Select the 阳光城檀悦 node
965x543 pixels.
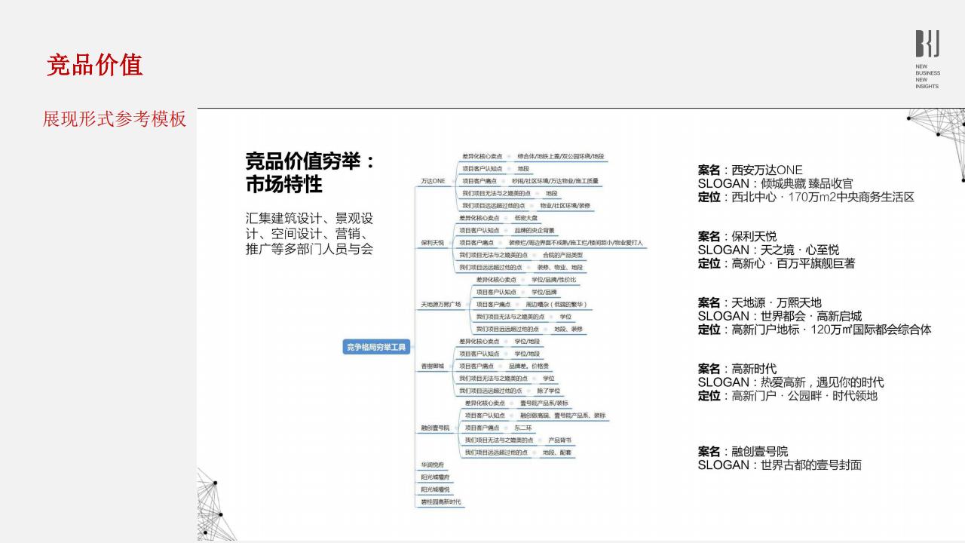(x=435, y=489)
